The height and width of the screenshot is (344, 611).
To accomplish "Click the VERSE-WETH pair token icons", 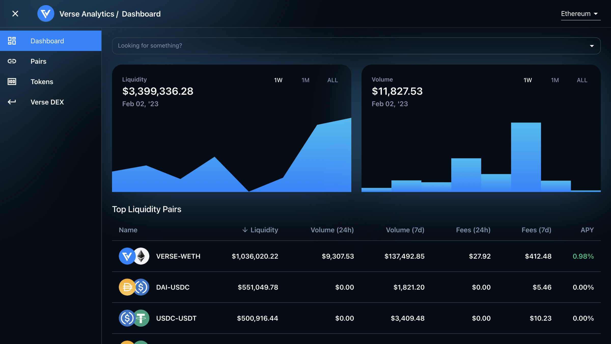I will pos(134,256).
